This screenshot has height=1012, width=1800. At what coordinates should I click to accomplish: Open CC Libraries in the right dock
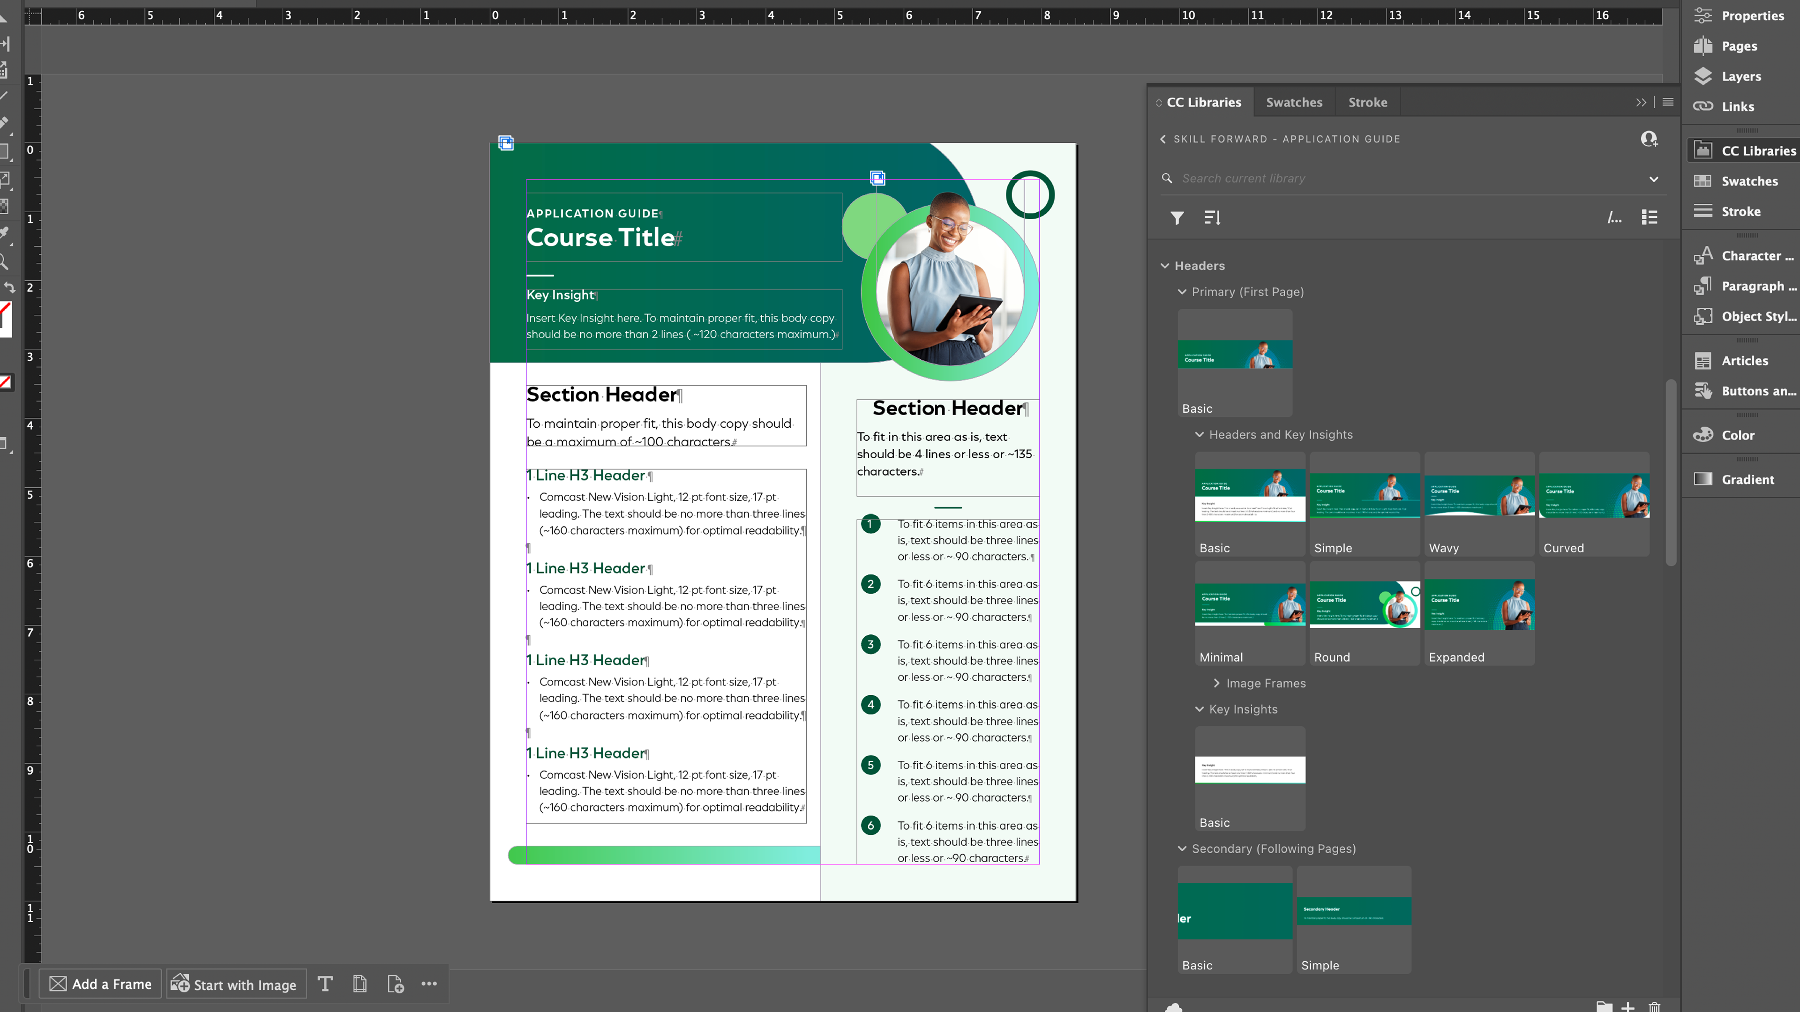tap(1743, 150)
